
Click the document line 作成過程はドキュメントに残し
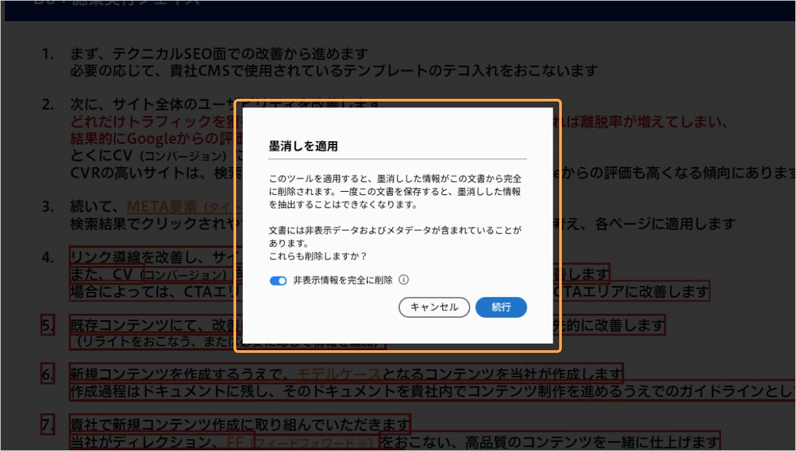click(x=432, y=391)
